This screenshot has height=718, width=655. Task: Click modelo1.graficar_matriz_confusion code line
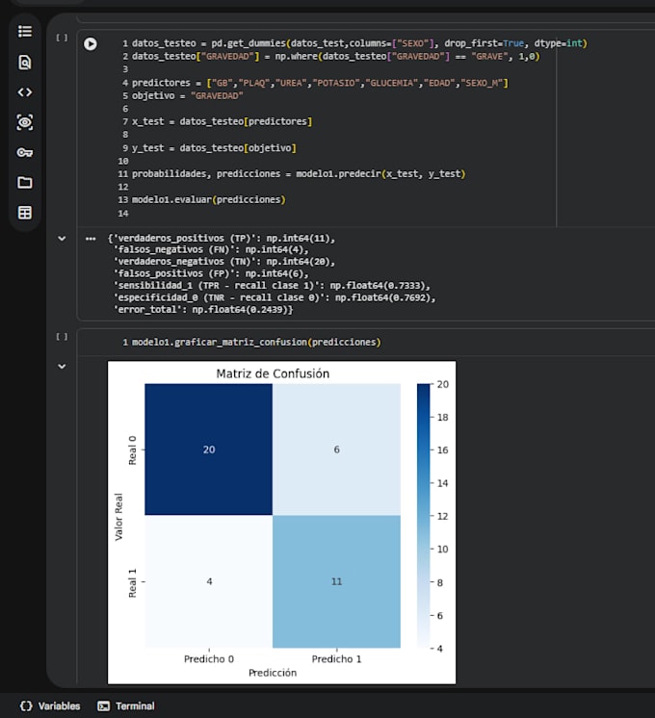(x=256, y=342)
